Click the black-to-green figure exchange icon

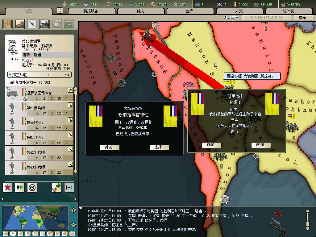69,188
